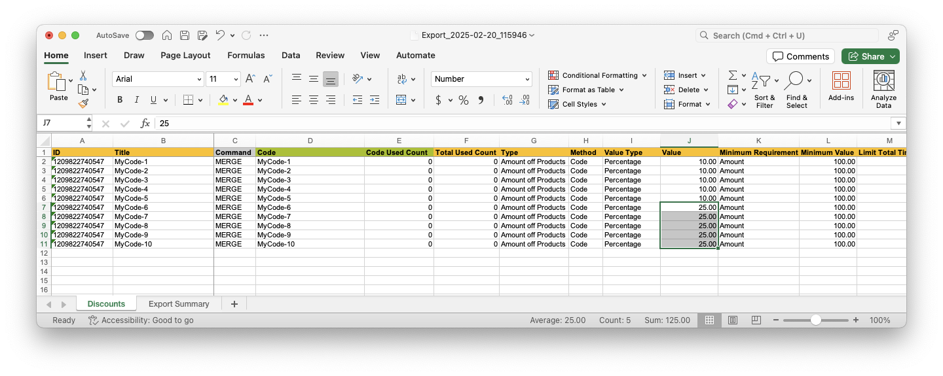Click the Format Painter brush icon
This screenshot has width=943, height=376.
(83, 103)
